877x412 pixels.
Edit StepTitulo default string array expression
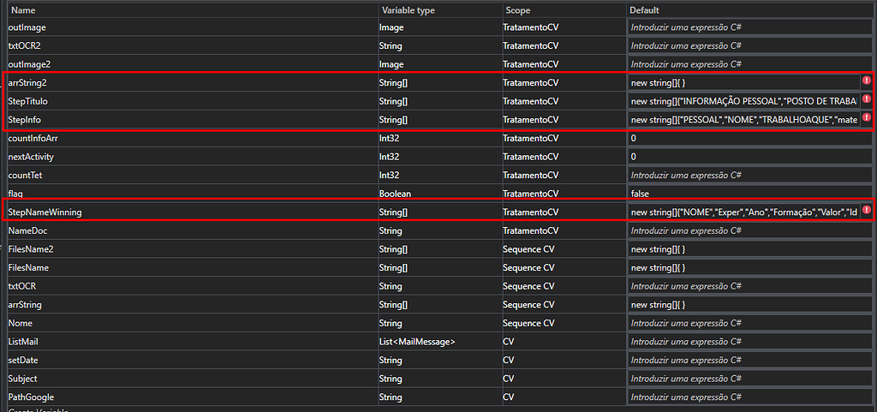pyautogui.click(x=743, y=101)
